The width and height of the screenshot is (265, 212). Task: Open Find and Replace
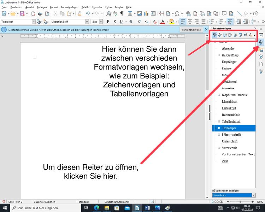click(x=108, y=13)
